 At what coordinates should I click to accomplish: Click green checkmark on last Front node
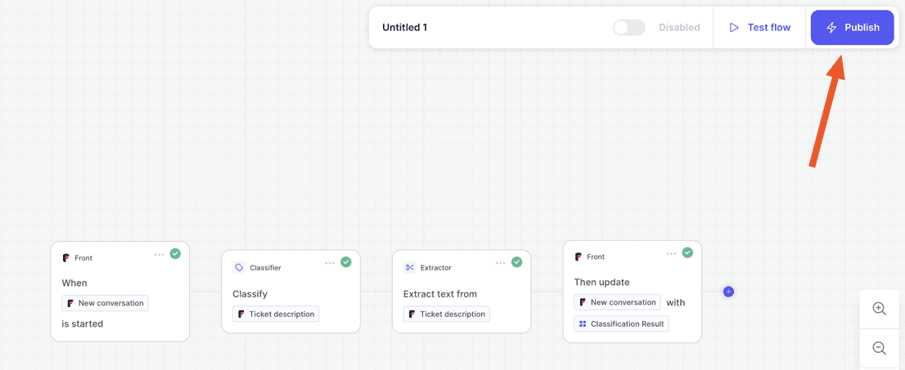tap(687, 252)
